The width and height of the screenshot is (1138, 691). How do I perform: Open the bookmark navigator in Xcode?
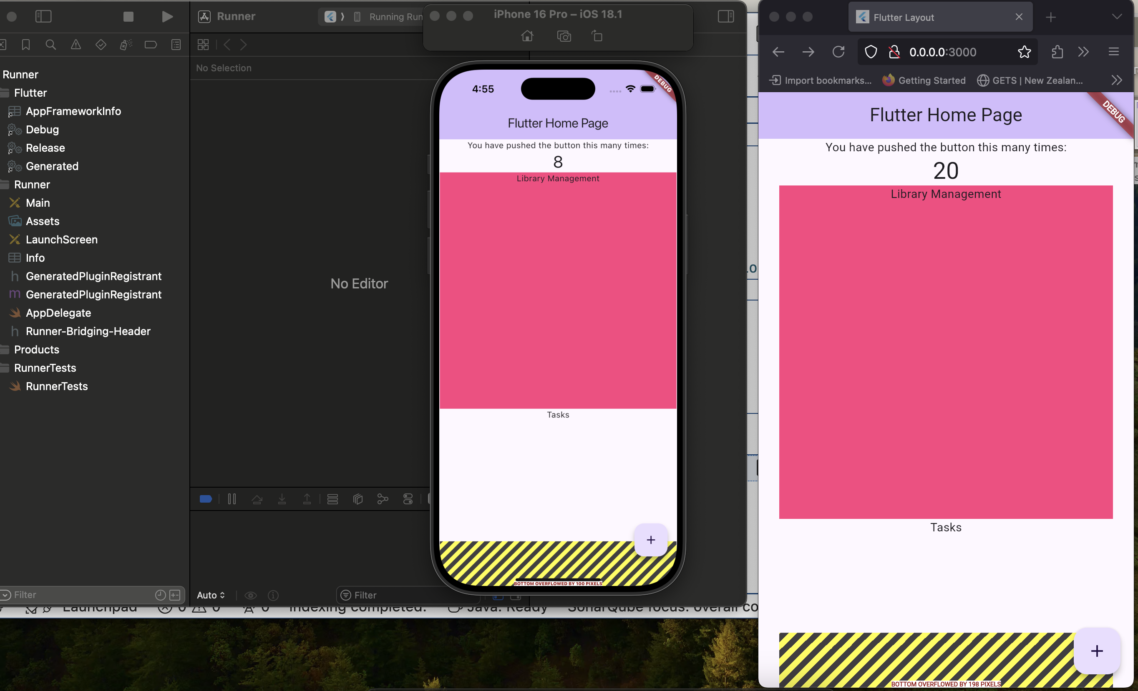coord(26,45)
